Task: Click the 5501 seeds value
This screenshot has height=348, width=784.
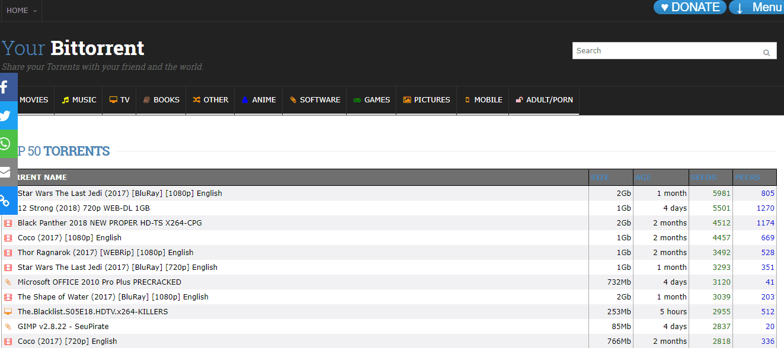Action: coord(722,208)
